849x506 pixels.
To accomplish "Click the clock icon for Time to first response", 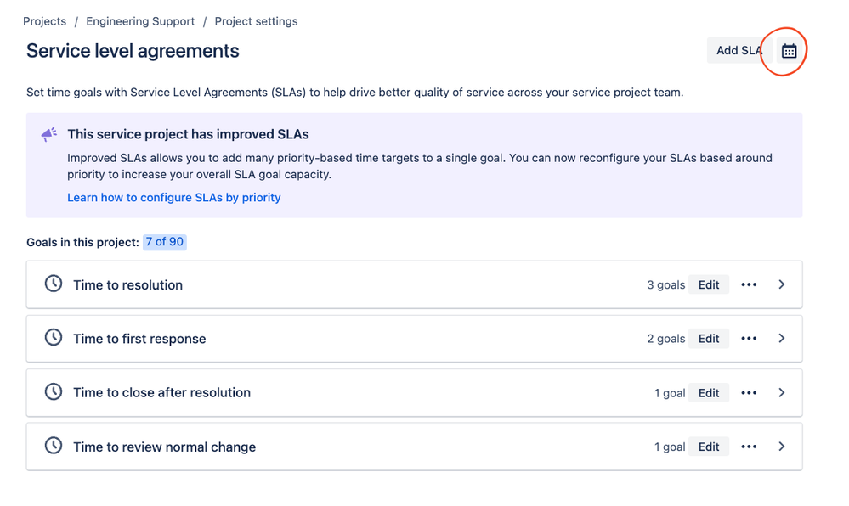I will pyautogui.click(x=54, y=338).
